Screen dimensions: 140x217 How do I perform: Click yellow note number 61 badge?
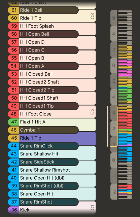pyautogui.click(x=13, y=10)
